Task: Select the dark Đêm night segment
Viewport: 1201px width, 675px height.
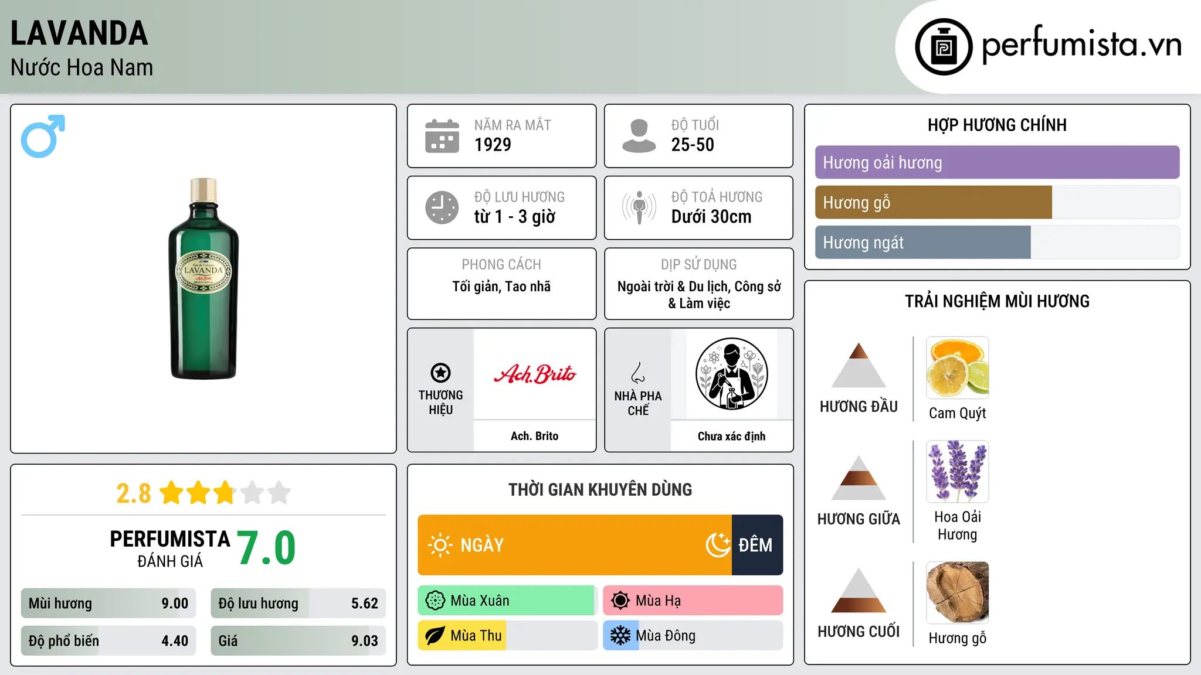Action: point(757,545)
